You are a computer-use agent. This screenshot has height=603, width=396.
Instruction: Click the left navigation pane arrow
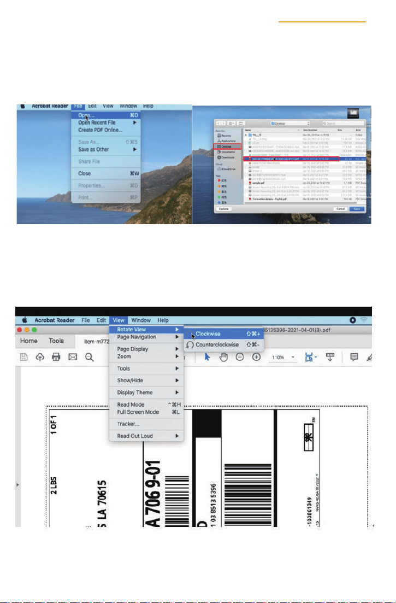click(x=17, y=485)
